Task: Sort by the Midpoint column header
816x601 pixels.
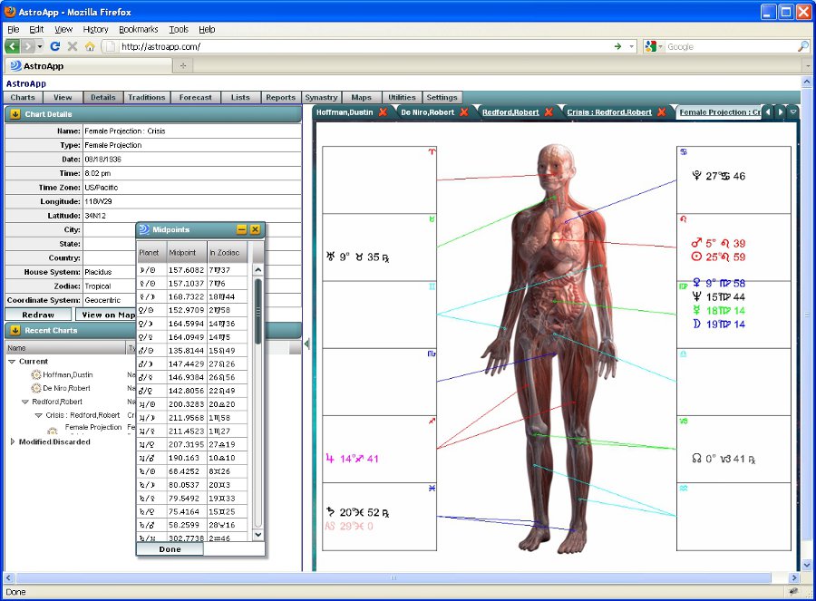Action: tap(187, 252)
